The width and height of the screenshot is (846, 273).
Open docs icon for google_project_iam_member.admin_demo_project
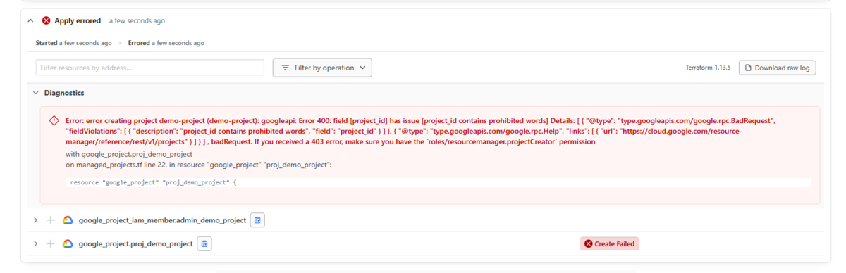[258, 220]
